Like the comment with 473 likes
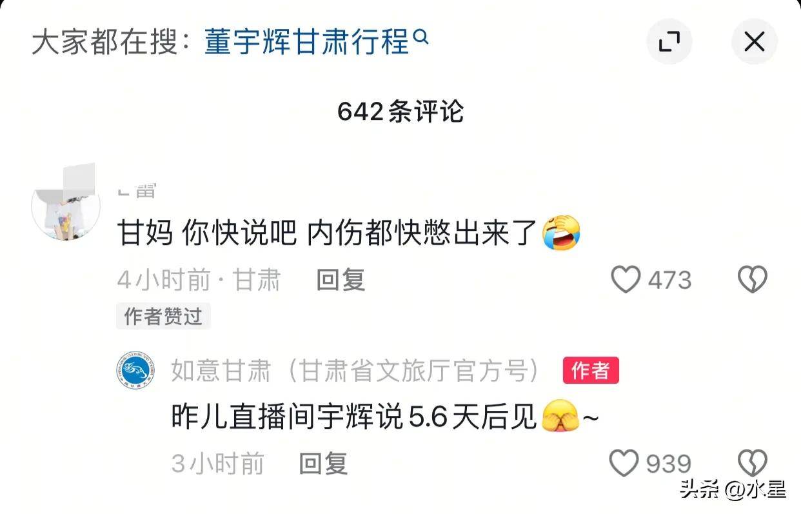Screen dimensions: 801x514 626,280
